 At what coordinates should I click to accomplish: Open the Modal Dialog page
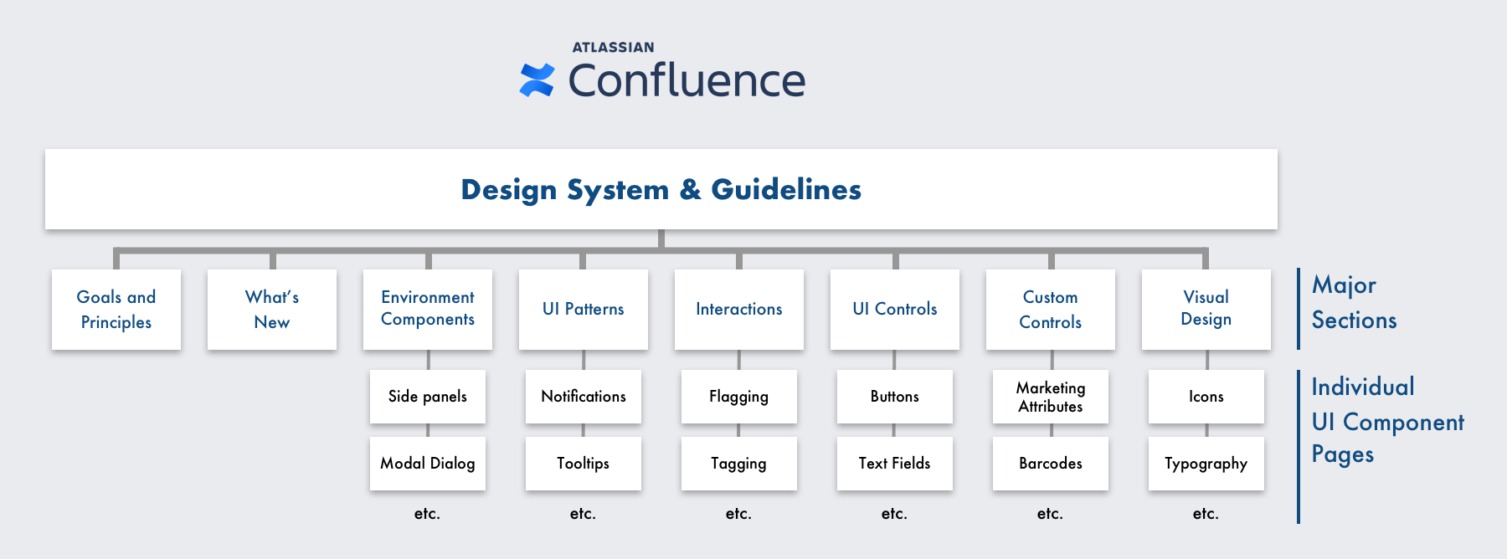click(x=428, y=464)
